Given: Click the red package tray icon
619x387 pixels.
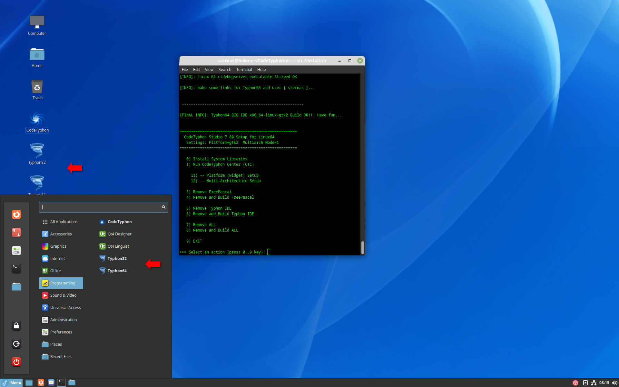Looking at the screenshot, I should click(x=575, y=383).
